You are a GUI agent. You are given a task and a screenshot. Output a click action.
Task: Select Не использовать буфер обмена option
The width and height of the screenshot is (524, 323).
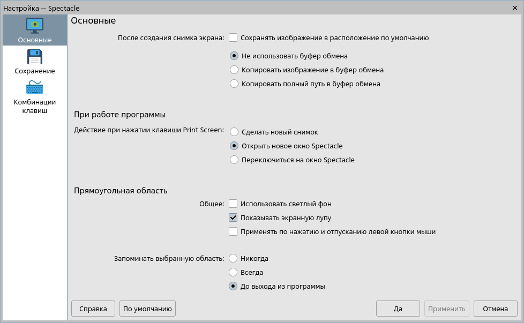234,56
